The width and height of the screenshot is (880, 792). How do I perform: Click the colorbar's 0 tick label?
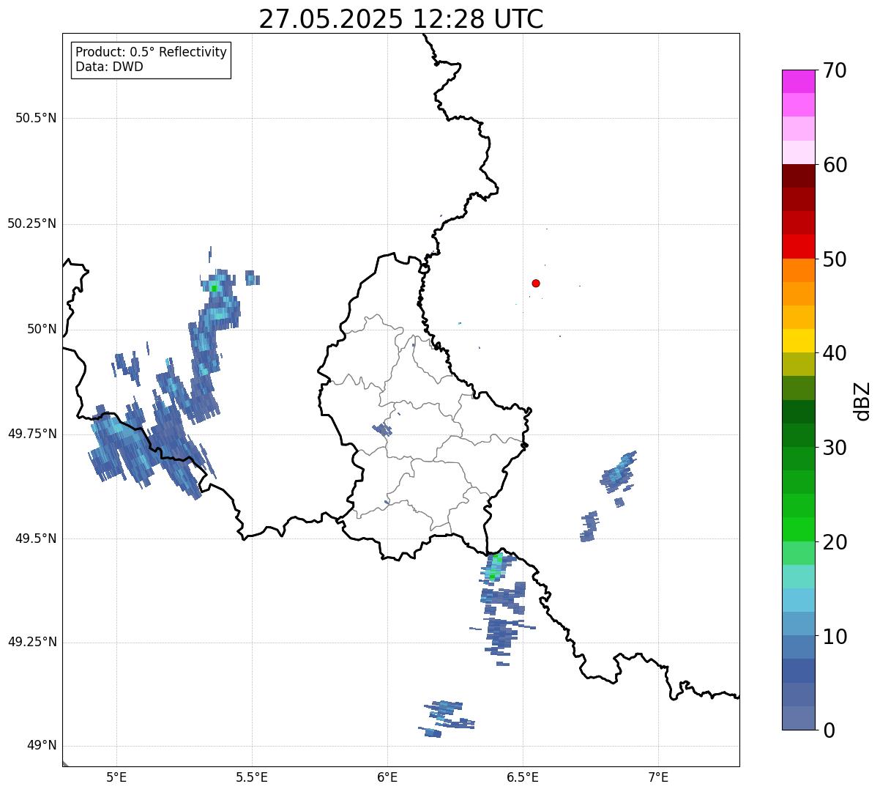click(x=829, y=730)
